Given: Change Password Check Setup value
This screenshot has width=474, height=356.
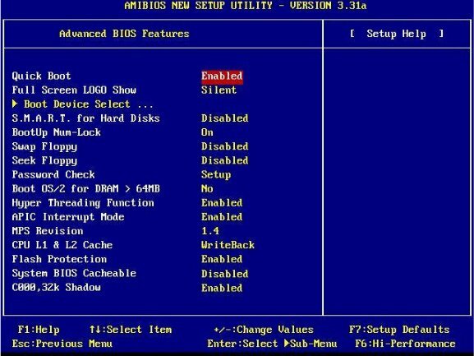Looking at the screenshot, I should [216, 174].
